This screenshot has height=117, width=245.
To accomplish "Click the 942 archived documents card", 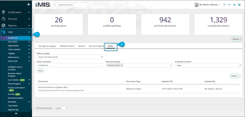I will coord(165,24).
